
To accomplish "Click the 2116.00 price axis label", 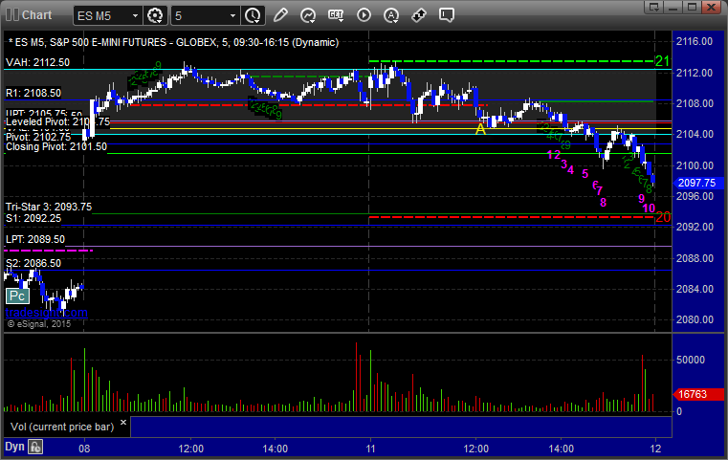I will click(695, 41).
